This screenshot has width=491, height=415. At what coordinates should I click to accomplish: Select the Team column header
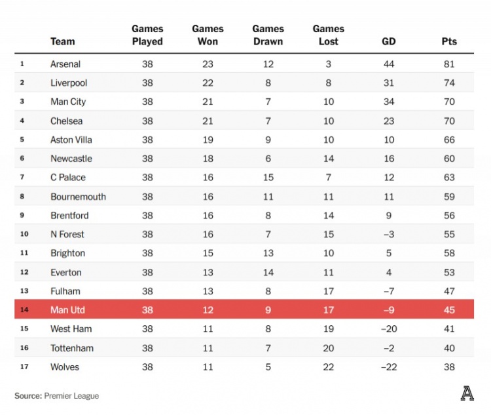point(63,41)
